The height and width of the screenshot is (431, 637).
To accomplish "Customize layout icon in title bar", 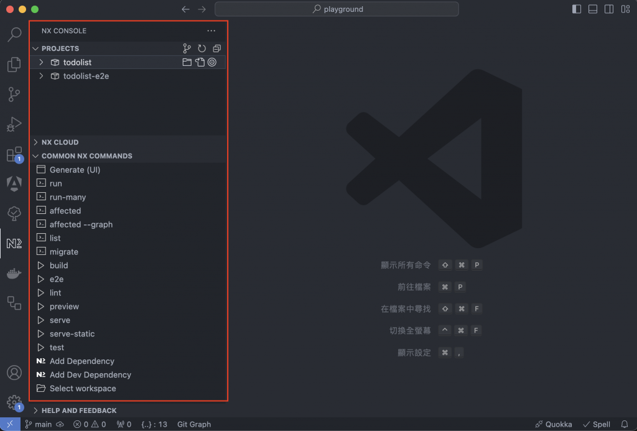I will pyautogui.click(x=625, y=9).
